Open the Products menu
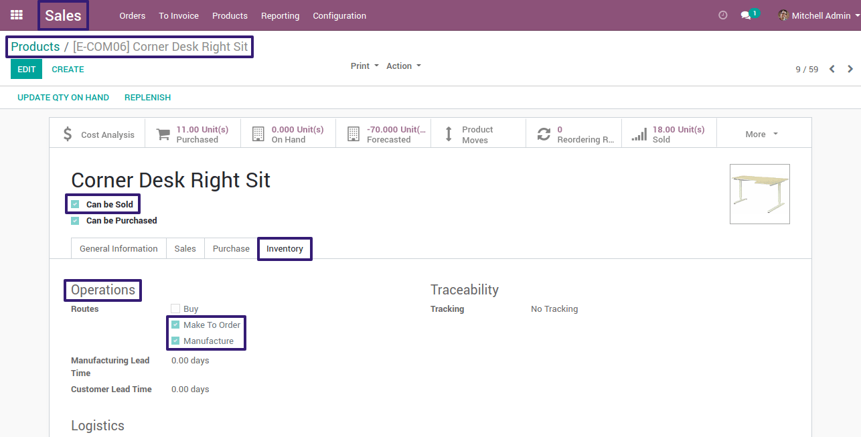 click(x=230, y=15)
